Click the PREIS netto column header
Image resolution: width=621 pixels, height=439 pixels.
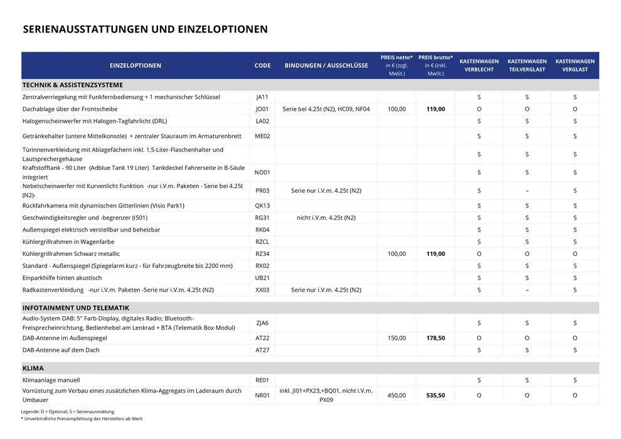click(x=396, y=65)
